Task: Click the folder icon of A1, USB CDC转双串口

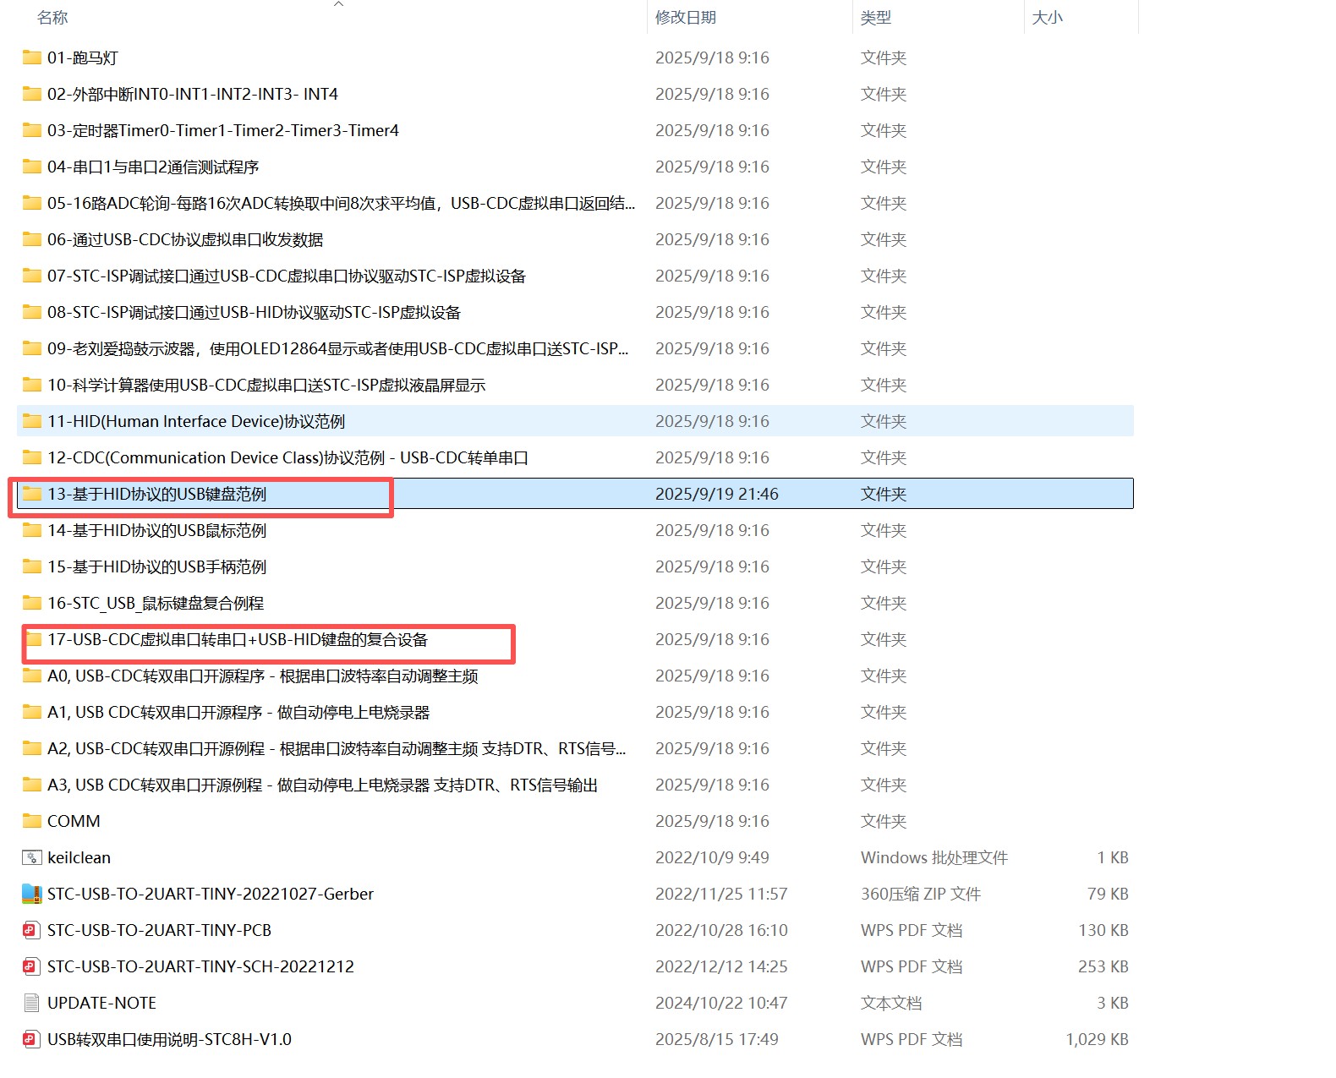Action: pos(32,712)
